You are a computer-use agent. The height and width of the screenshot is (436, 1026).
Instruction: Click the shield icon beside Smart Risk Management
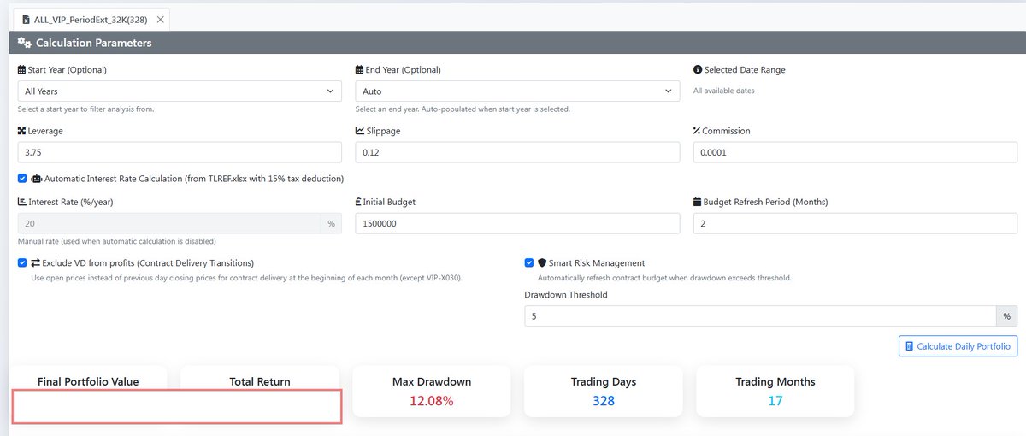[x=542, y=263]
